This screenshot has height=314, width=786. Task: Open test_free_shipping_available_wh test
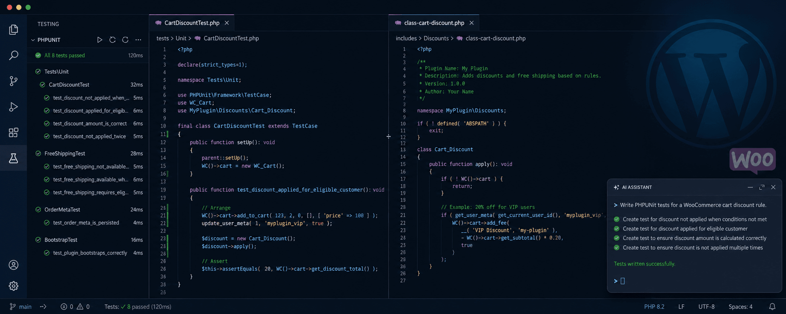pos(88,180)
